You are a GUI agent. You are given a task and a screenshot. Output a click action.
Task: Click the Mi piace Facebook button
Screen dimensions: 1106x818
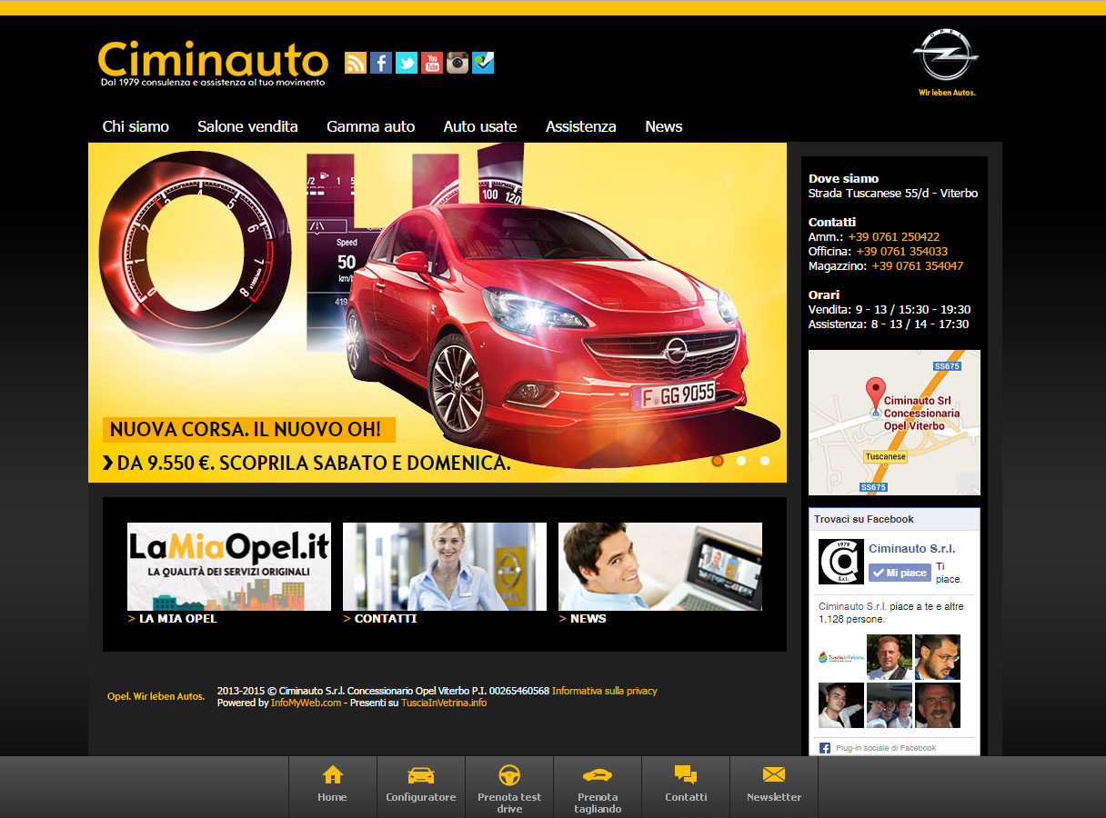point(900,573)
